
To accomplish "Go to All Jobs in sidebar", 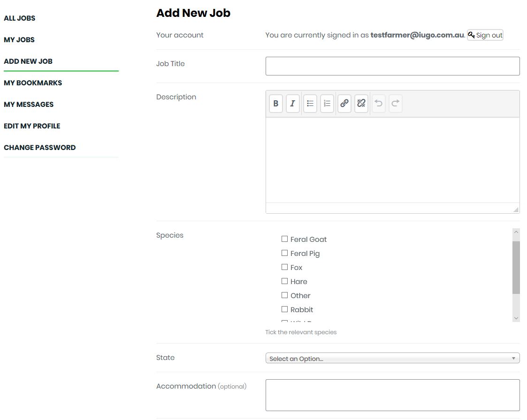I will pyautogui.click(x=20, y=18).
